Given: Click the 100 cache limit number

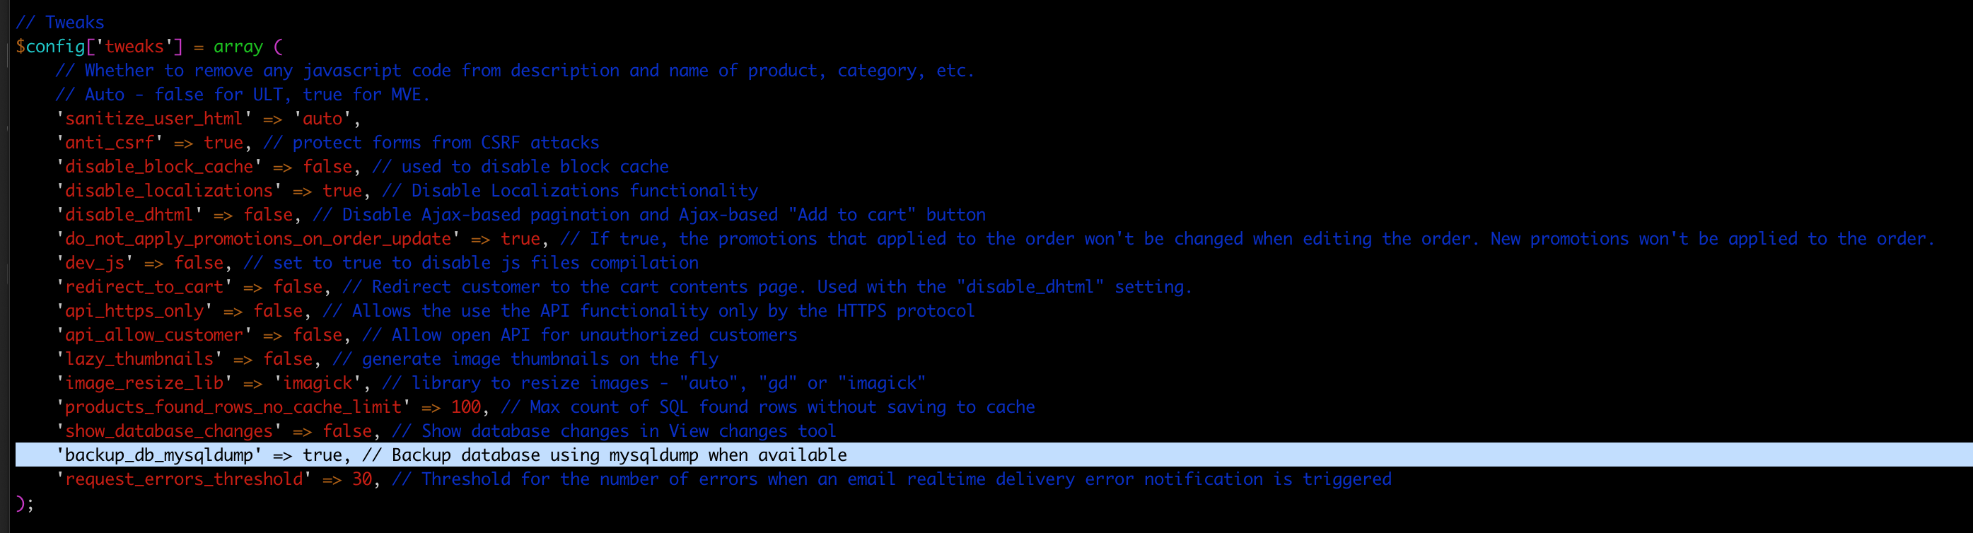Looking at the screenshot, I should click(466, 406).
